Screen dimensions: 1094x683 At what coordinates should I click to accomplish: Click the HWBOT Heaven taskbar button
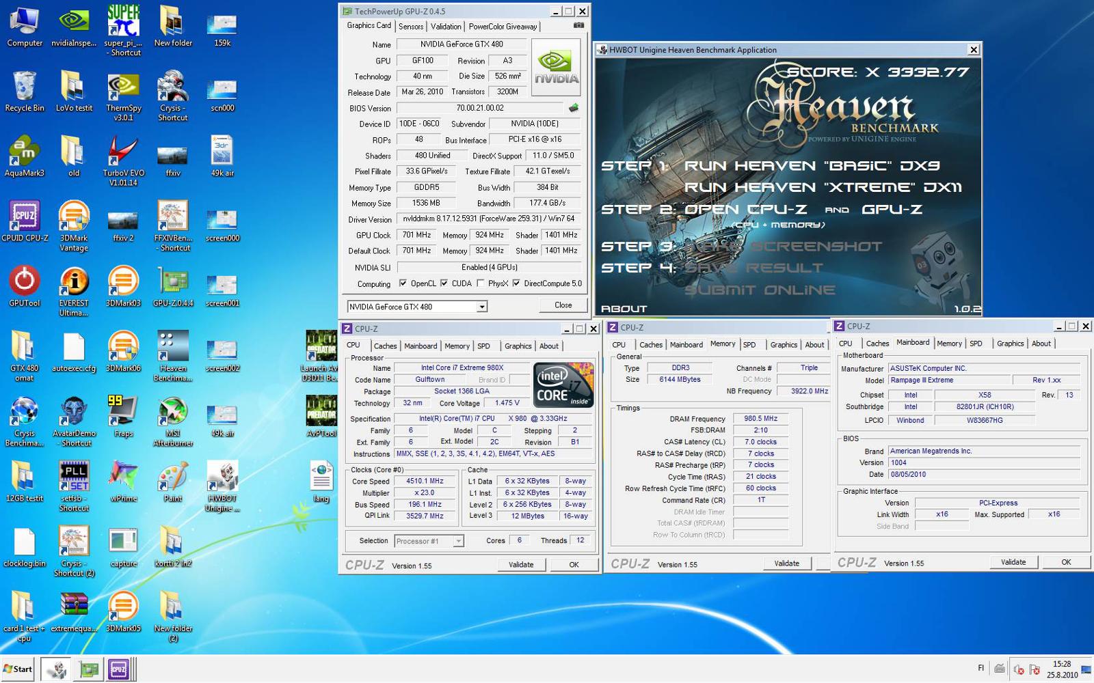click(x=57, y=669)
